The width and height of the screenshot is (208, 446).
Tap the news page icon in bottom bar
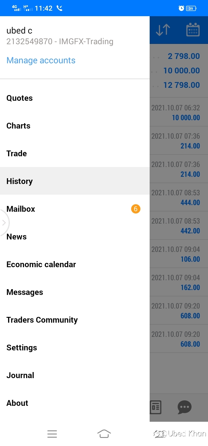coord(155,407)
